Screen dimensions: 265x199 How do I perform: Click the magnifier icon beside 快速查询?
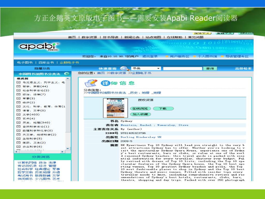tap(125, 68)
